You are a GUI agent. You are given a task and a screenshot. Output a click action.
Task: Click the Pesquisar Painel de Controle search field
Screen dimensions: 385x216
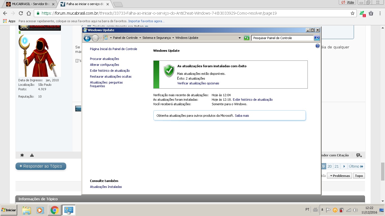coord(282,38)
